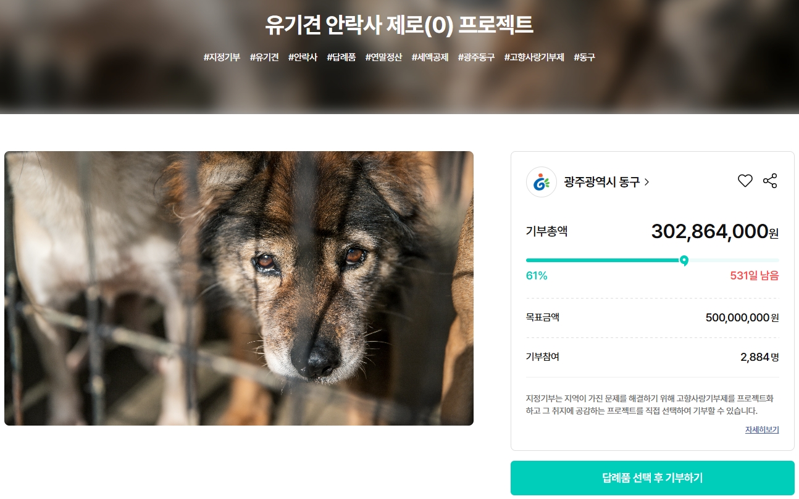Open the 자세히보기 link

click(x=761, y=429)
